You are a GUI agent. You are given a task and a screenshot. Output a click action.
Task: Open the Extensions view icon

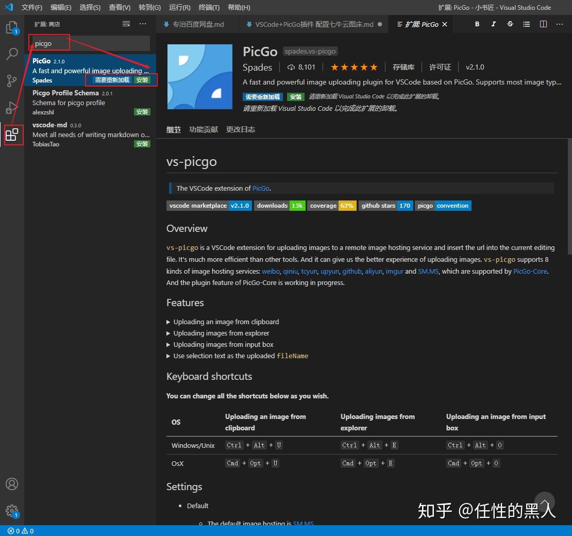tap(12, 135)
